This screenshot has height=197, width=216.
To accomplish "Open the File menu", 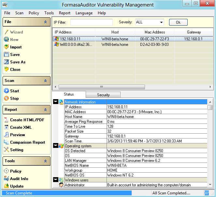I will pos(7,13).
